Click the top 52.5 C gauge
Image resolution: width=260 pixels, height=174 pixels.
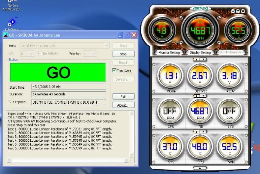coord(238,30)
